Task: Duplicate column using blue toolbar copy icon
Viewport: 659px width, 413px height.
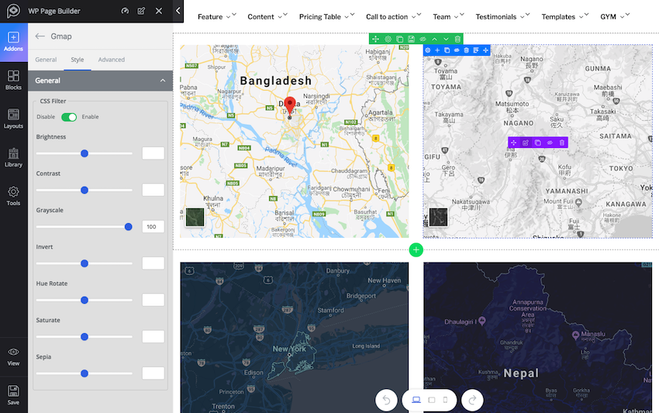Action: [447, 50]
